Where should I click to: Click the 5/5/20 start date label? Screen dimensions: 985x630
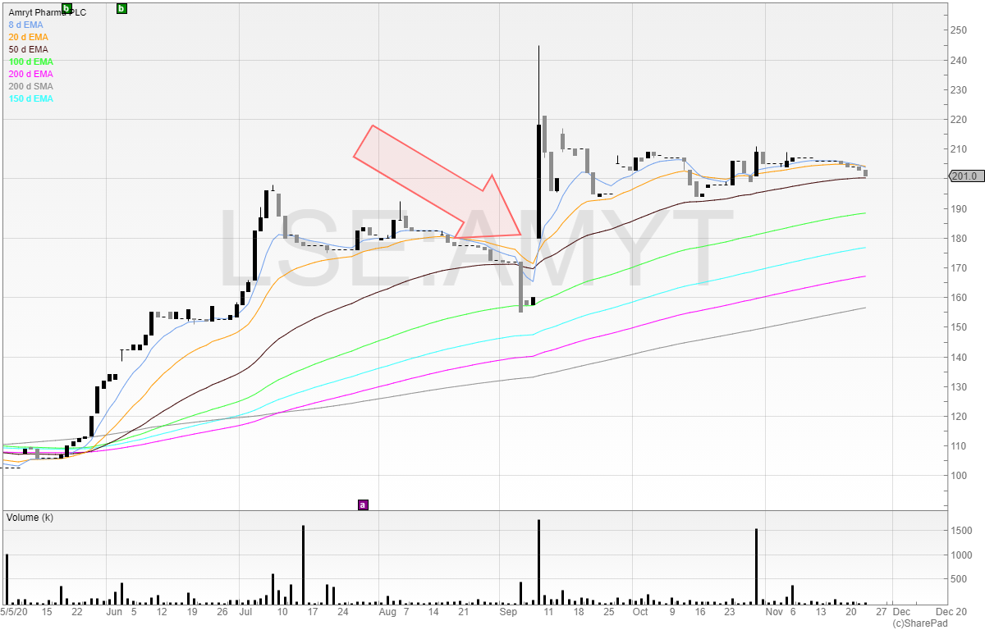14,612
